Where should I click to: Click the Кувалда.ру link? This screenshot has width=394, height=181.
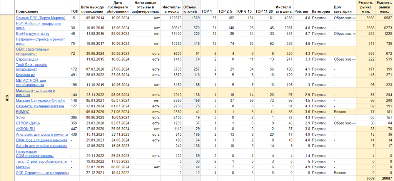(x=25, y=75)
